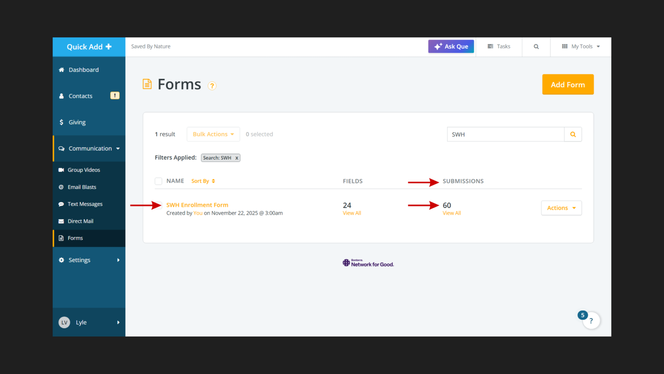The width and height of the screenshot is (664, 374).
Task: Open search using the magnifier icon in top bar
Action: point(536,47)
